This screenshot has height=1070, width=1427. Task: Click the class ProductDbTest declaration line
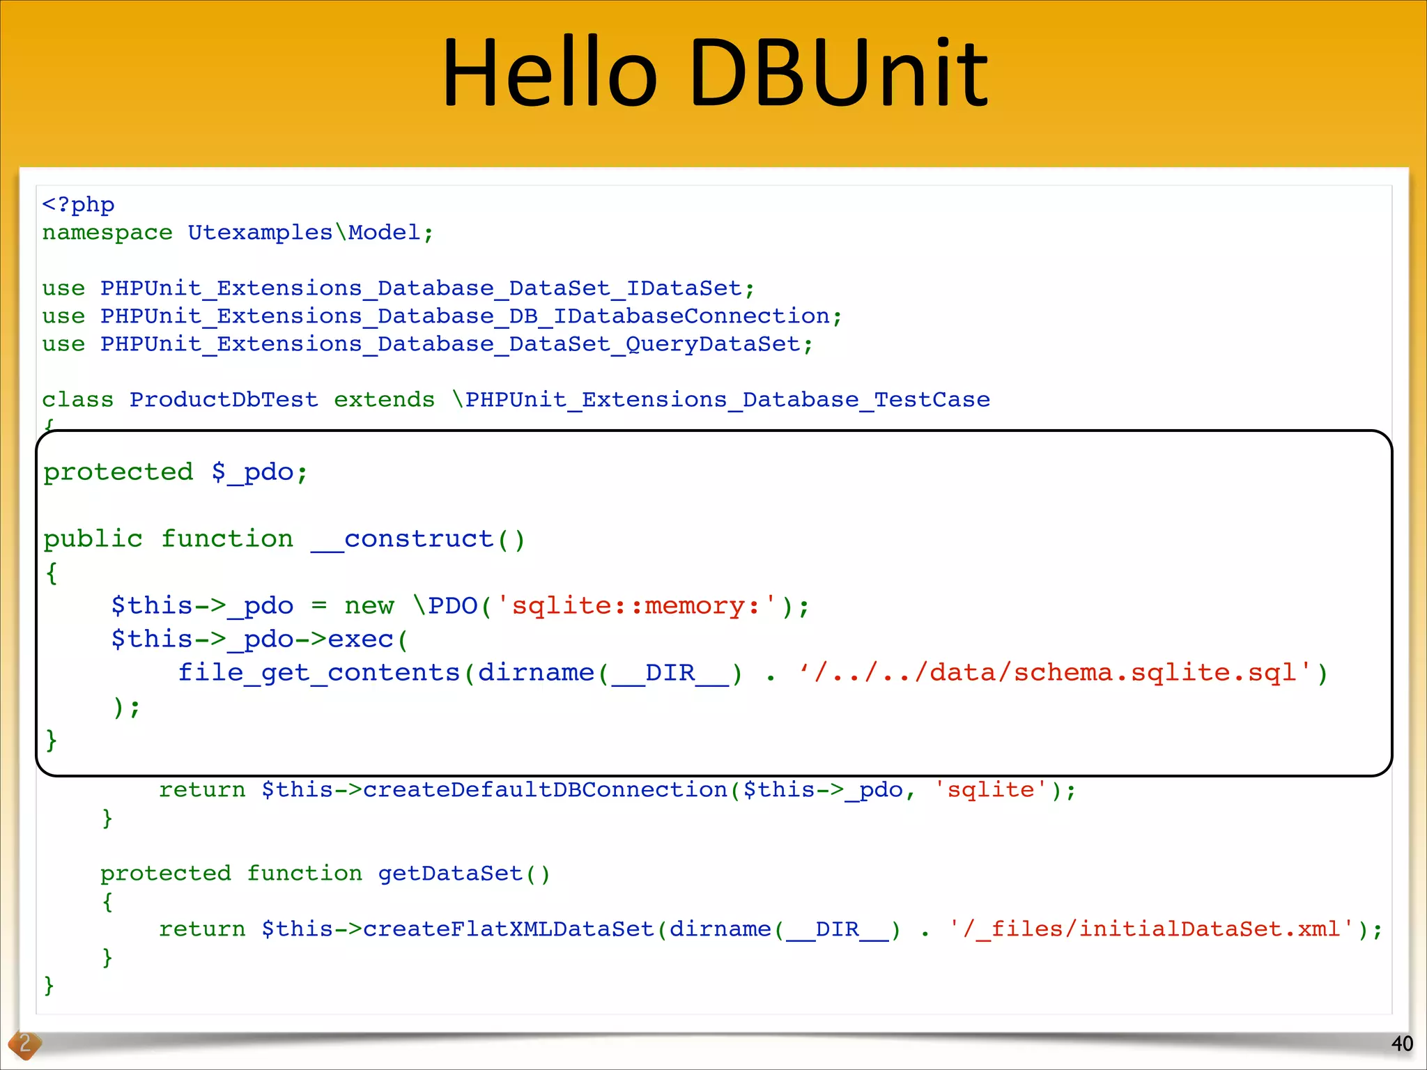[x=516, y=399]
